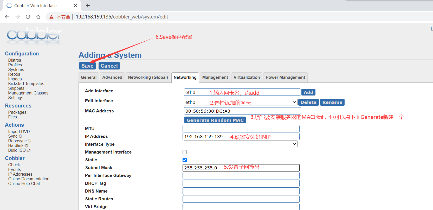Close the Cobbler Web Interface tab
The image size is (433, 210).
point(75,5)
